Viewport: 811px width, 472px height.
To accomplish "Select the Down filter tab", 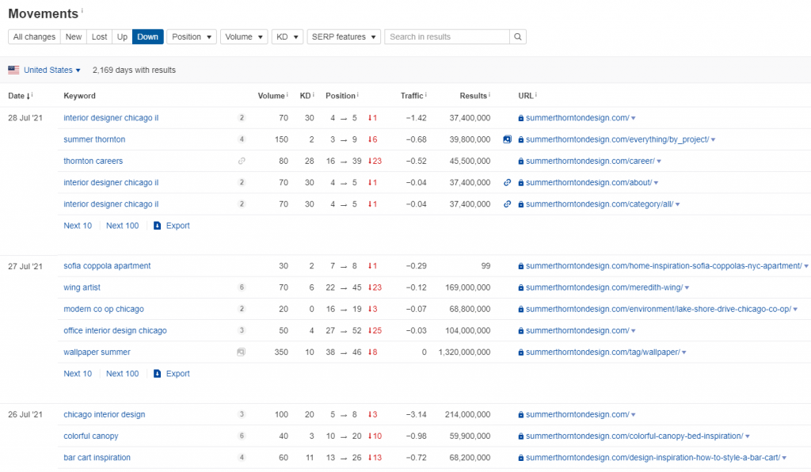I will coord(148,36).
